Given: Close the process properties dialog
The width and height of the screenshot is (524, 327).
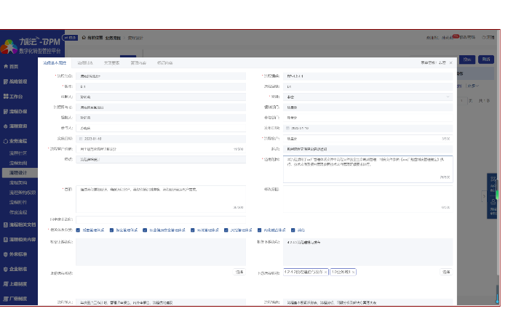Looking at the screenshot, I should pos(450,62).
